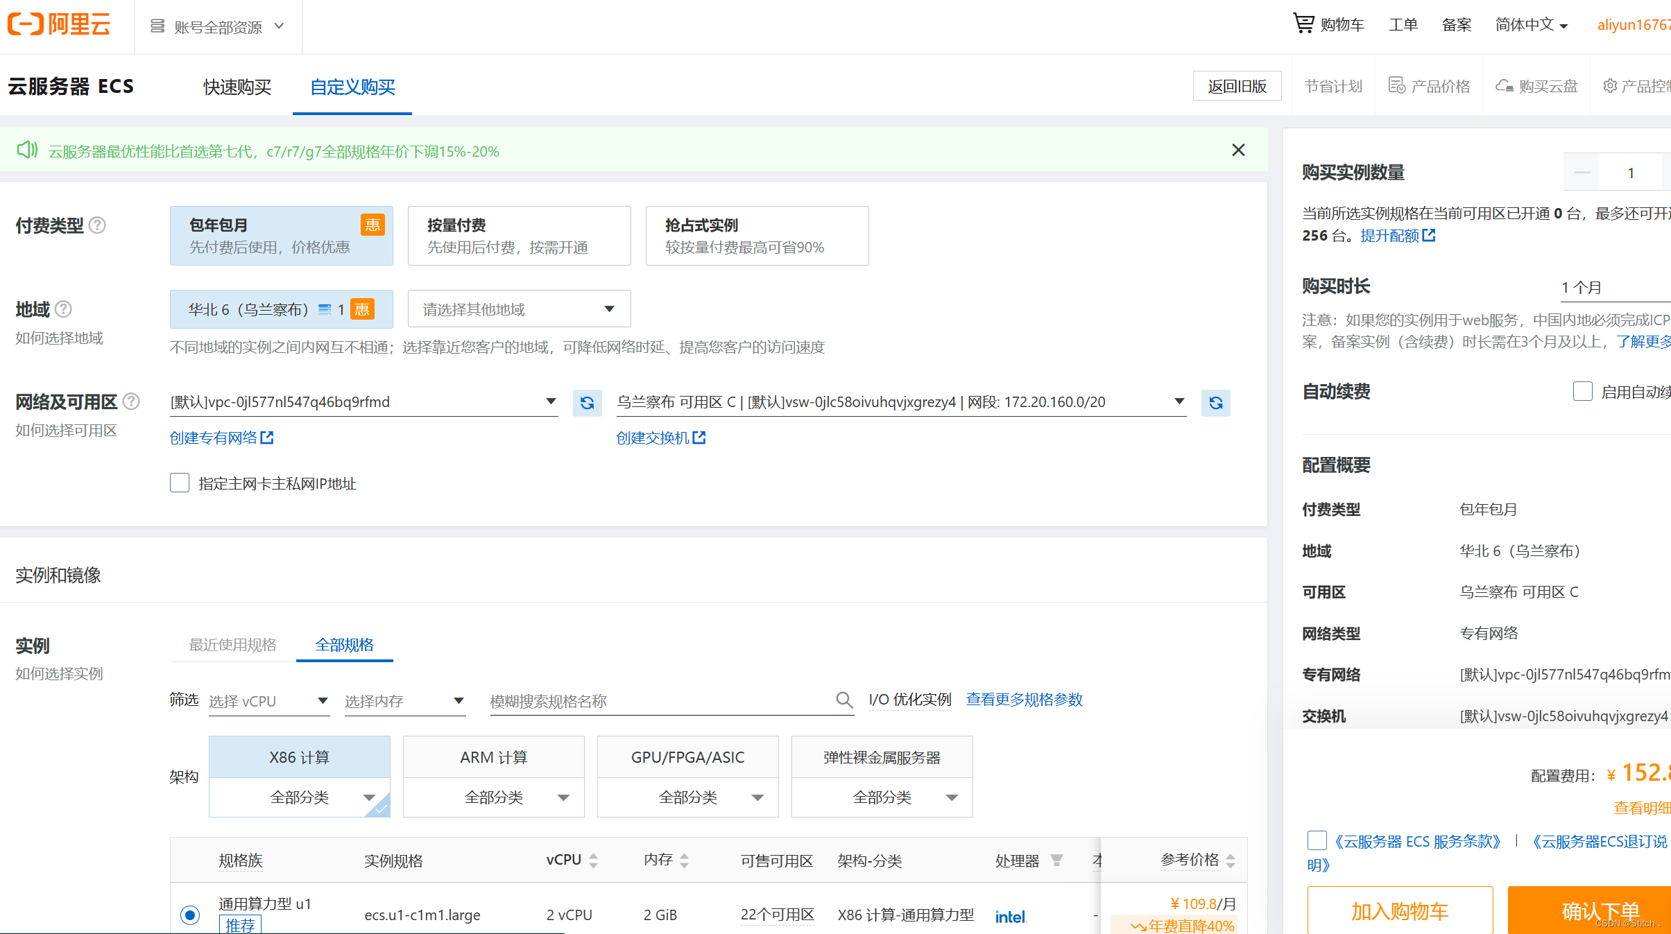Refresh the vSwitch list icon
The width and height of the screenshot is (1671, 934).
[1215, 403]
